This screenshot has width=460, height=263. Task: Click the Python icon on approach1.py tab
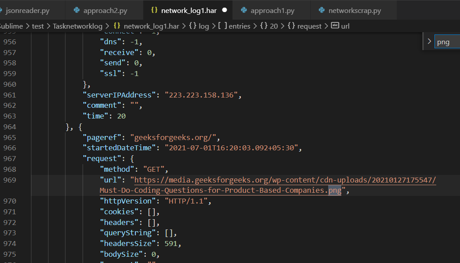(244, 10)
